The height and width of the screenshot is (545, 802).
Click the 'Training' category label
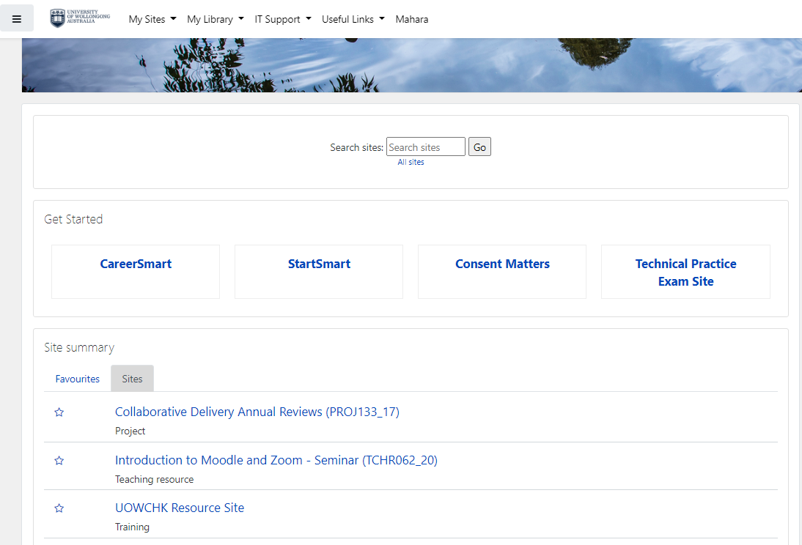coord(132,527)
